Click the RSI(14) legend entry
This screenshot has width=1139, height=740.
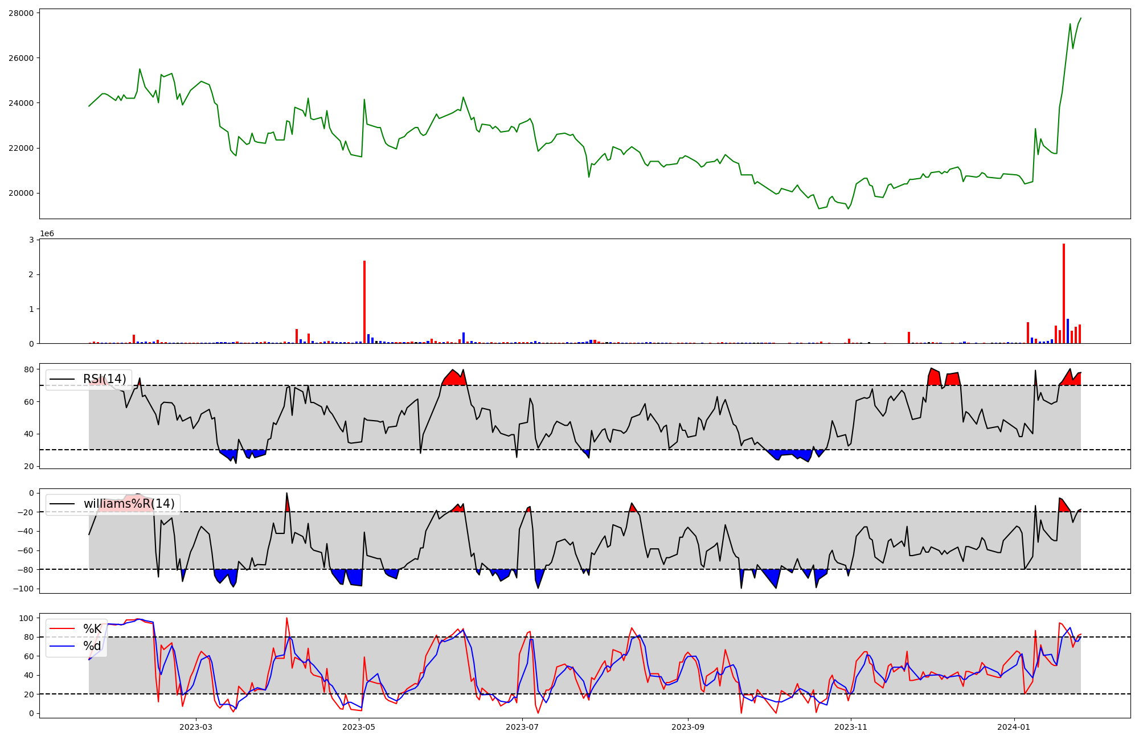click(x=104, y=379)
